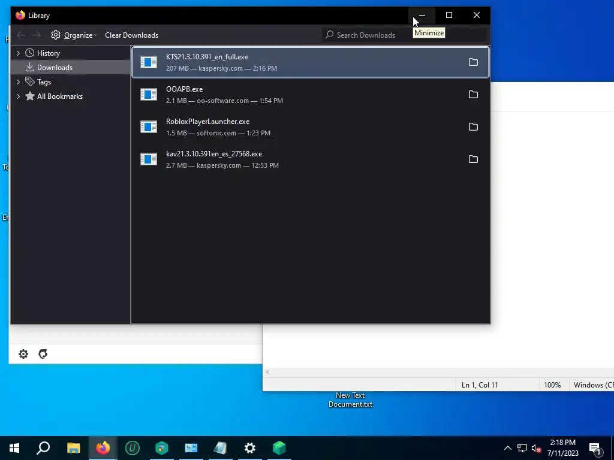
Task: Click the OOAPB.exe file icon
Action: pos(149,94)
